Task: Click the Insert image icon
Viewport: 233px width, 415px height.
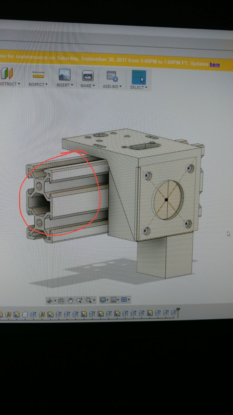Action: (64, 75)
